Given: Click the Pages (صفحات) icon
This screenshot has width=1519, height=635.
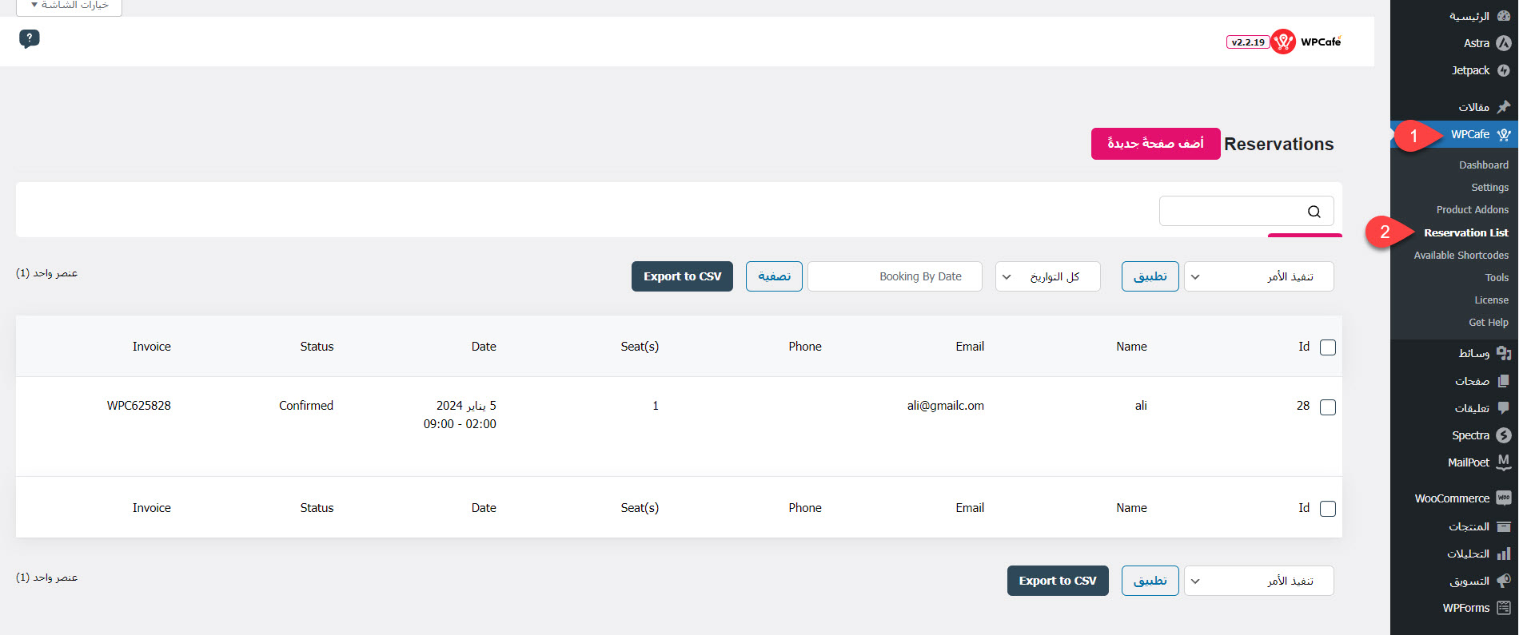Looking at the screenshot, I should pyautogui.click(x=1503, y=381).
